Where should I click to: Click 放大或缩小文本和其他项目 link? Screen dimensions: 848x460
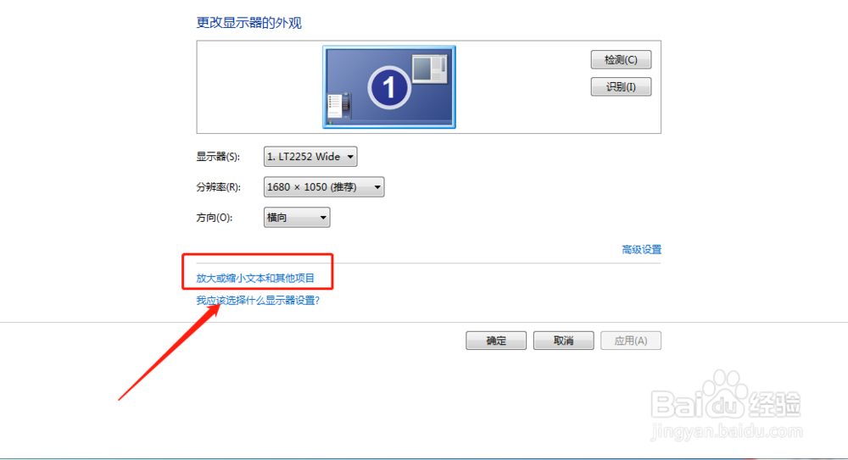click(255, 278)
